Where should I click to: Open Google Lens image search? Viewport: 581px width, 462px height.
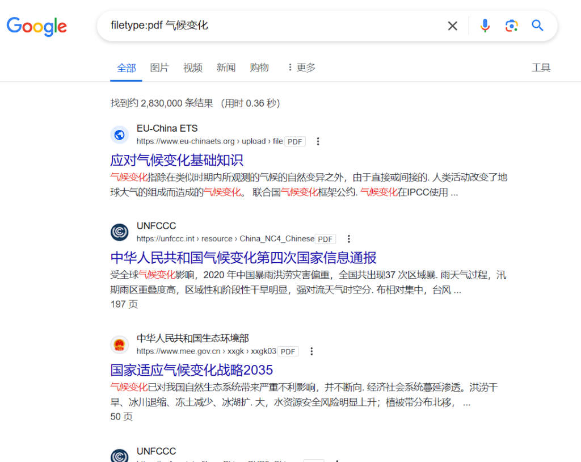point(511,26)
